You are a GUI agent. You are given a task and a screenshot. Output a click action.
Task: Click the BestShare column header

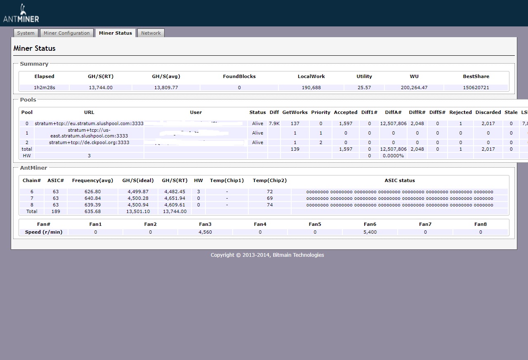tap(476, 76)
